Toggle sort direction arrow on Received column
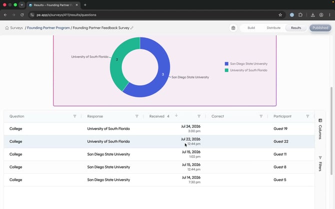The image size is (335, 209). [176, 115]
